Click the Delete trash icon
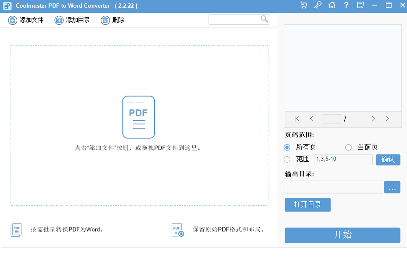The height and width of the screenshot is (260, 407). coord(105,20)
